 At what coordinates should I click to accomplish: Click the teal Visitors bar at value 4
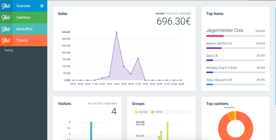tap(91, 131)
